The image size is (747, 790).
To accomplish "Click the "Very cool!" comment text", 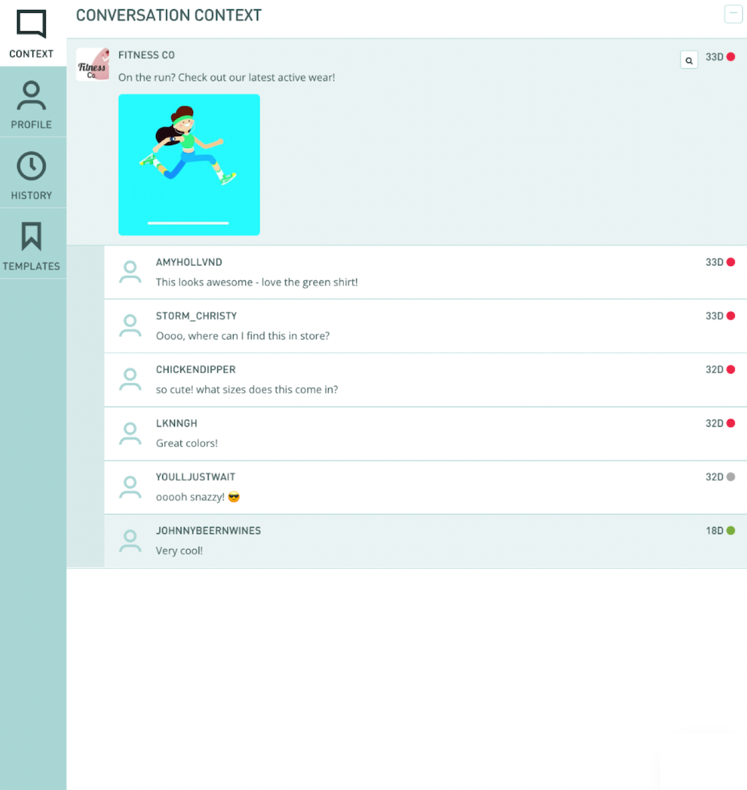I will click(179, 550).
